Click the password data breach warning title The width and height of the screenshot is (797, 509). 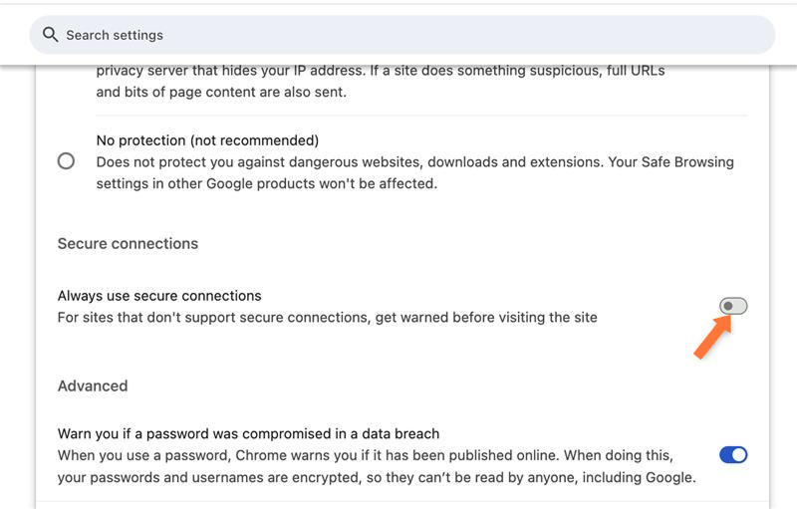248,434
